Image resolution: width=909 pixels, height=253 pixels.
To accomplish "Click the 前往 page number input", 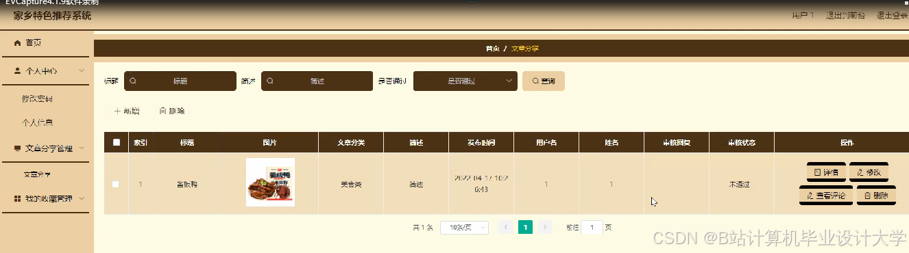I will coord(592,227).
